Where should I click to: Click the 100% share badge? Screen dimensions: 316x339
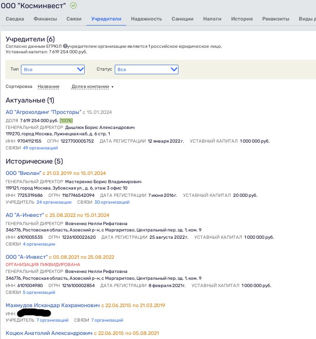click(66, 120)
